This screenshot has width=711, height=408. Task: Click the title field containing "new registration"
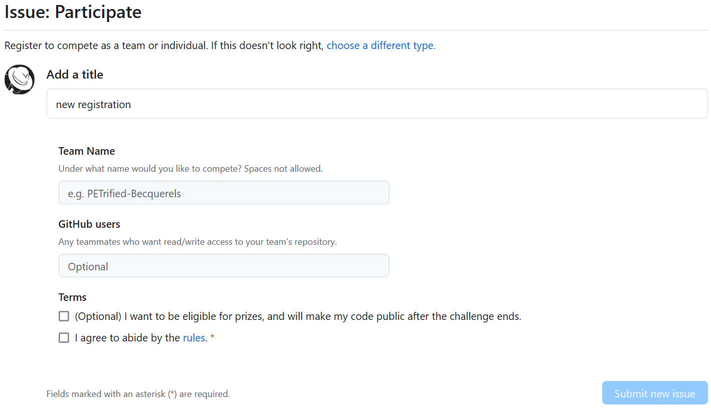coord(377,104)
